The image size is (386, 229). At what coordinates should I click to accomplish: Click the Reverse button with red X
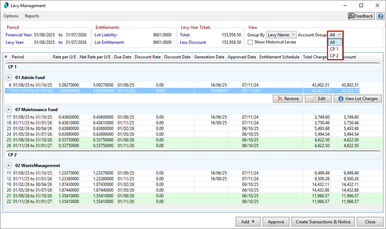288,99
